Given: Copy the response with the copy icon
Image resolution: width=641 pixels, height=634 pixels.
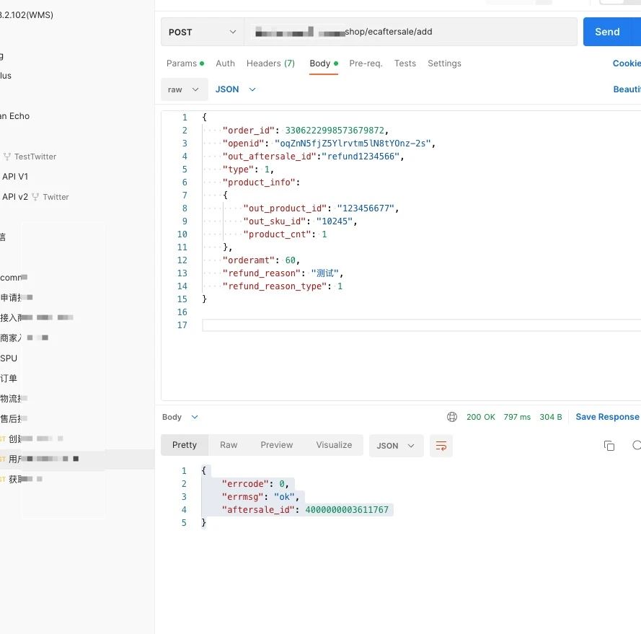Looking at the screenshot, I should tap(609, 446).
